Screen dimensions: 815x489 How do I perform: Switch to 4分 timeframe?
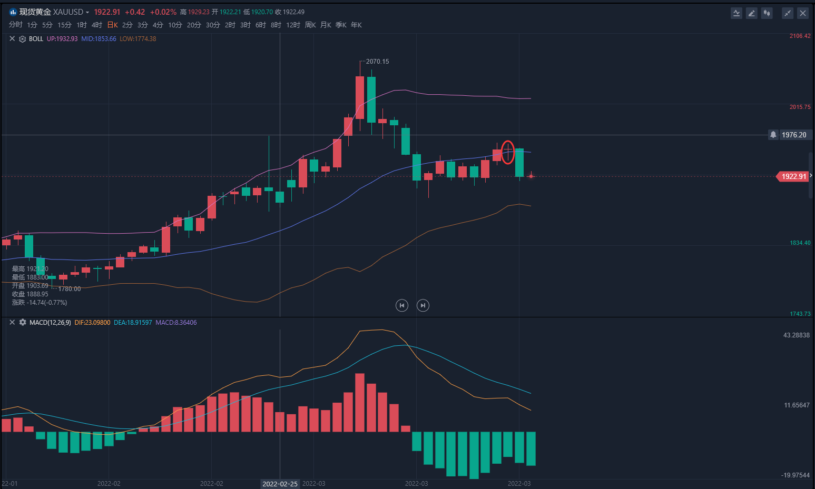coord(158,25)
